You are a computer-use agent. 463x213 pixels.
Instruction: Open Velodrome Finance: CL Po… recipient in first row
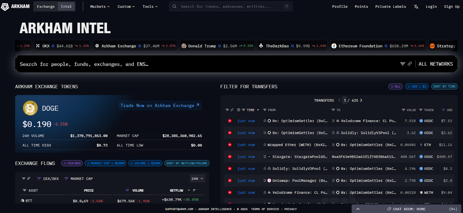coord(368,121)
